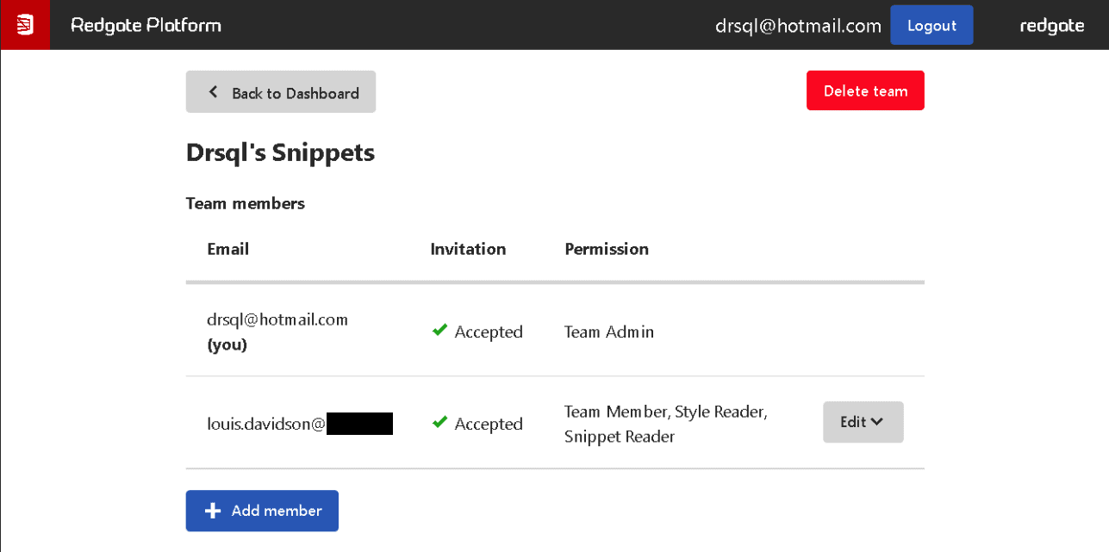Select the Redgate Platform menu title
Screen dimensions: 1109x552
[146, 25]
